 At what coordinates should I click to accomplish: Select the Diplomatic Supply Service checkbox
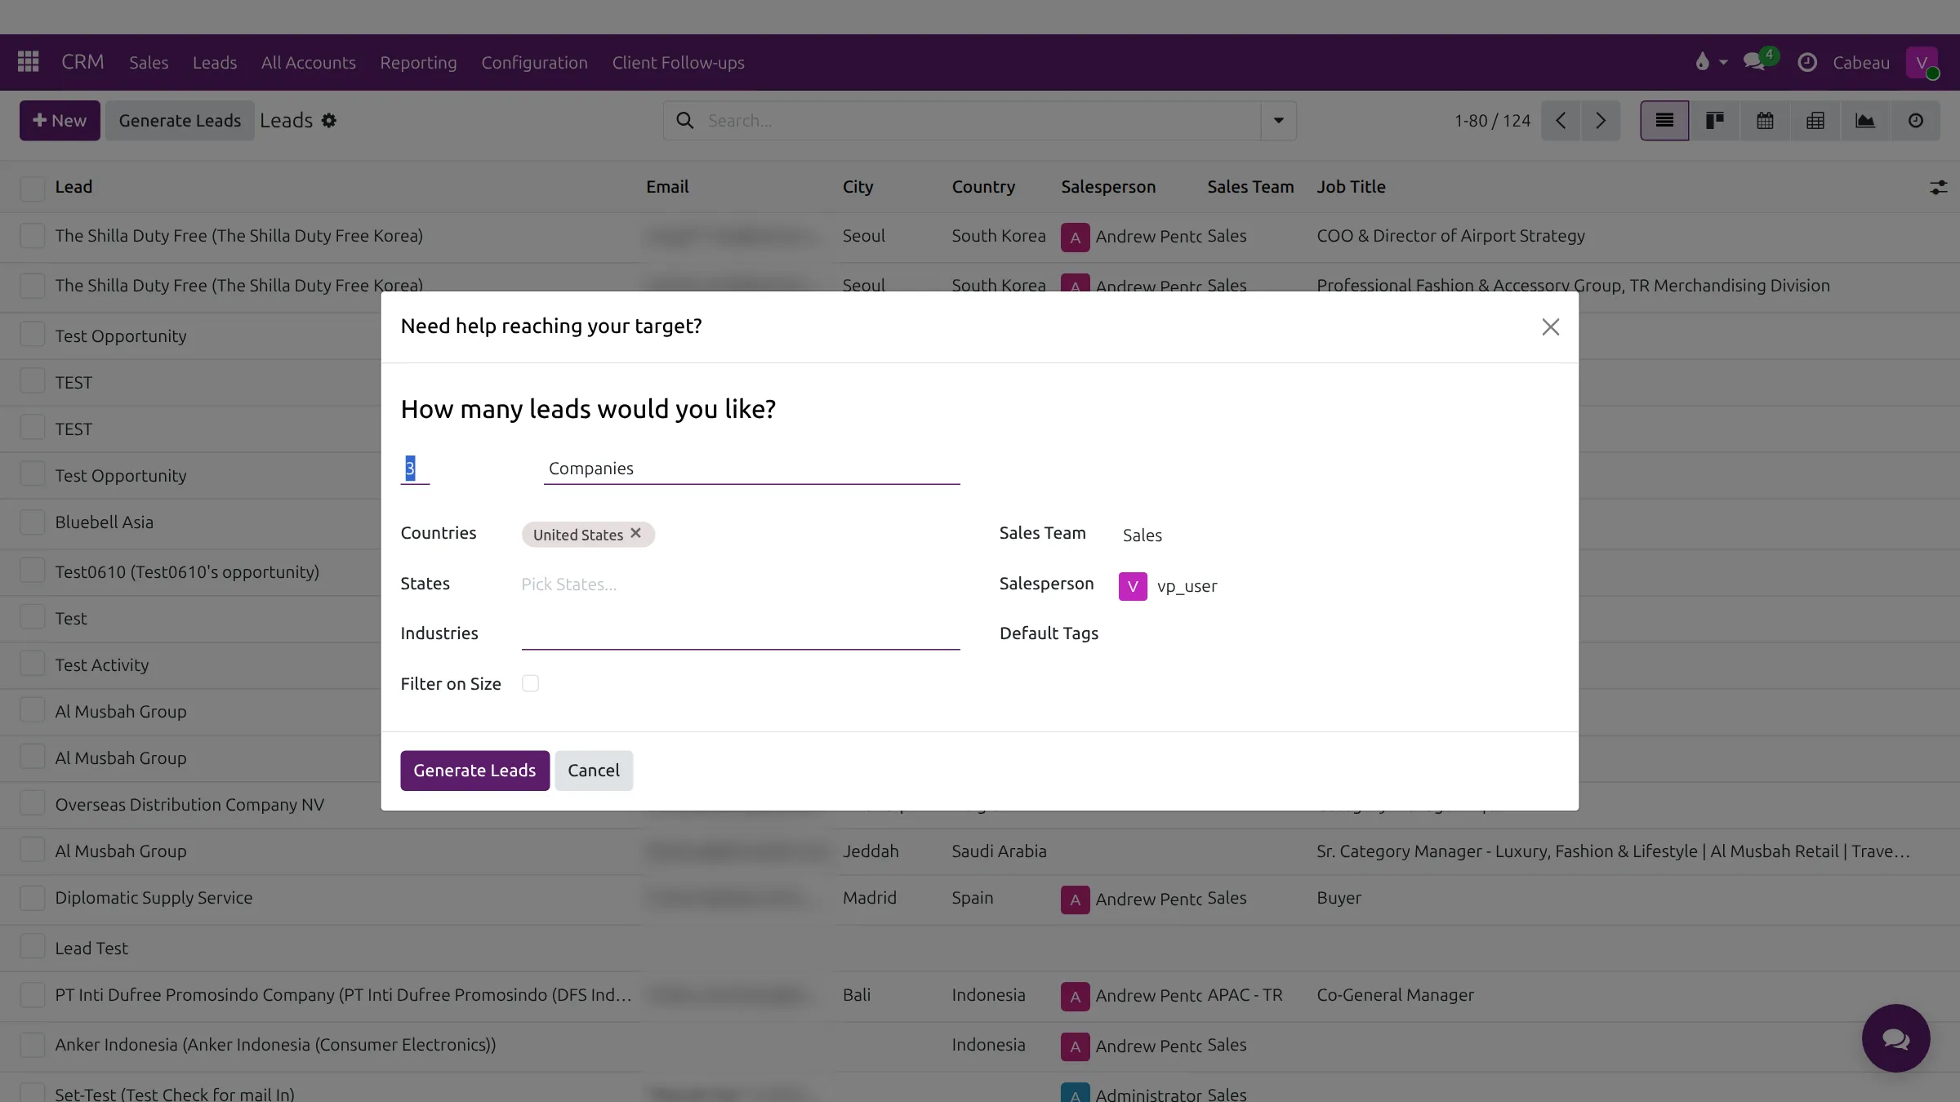coord(33,898)
